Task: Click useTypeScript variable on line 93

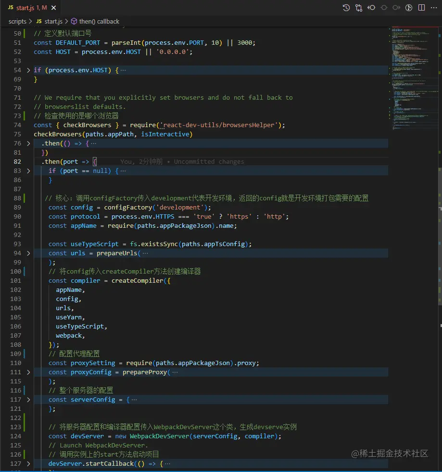Action: point(95,244)
